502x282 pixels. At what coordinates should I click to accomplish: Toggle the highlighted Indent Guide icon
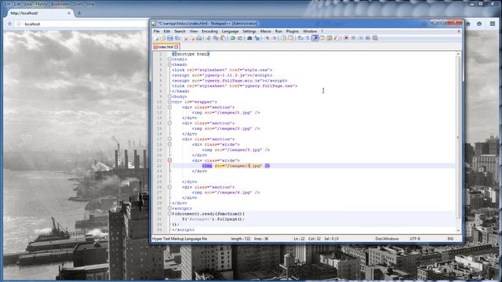tap(315, 38)
